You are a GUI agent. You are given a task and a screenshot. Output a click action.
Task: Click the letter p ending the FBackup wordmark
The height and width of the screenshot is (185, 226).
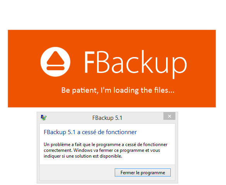click(x=180, y=67)
